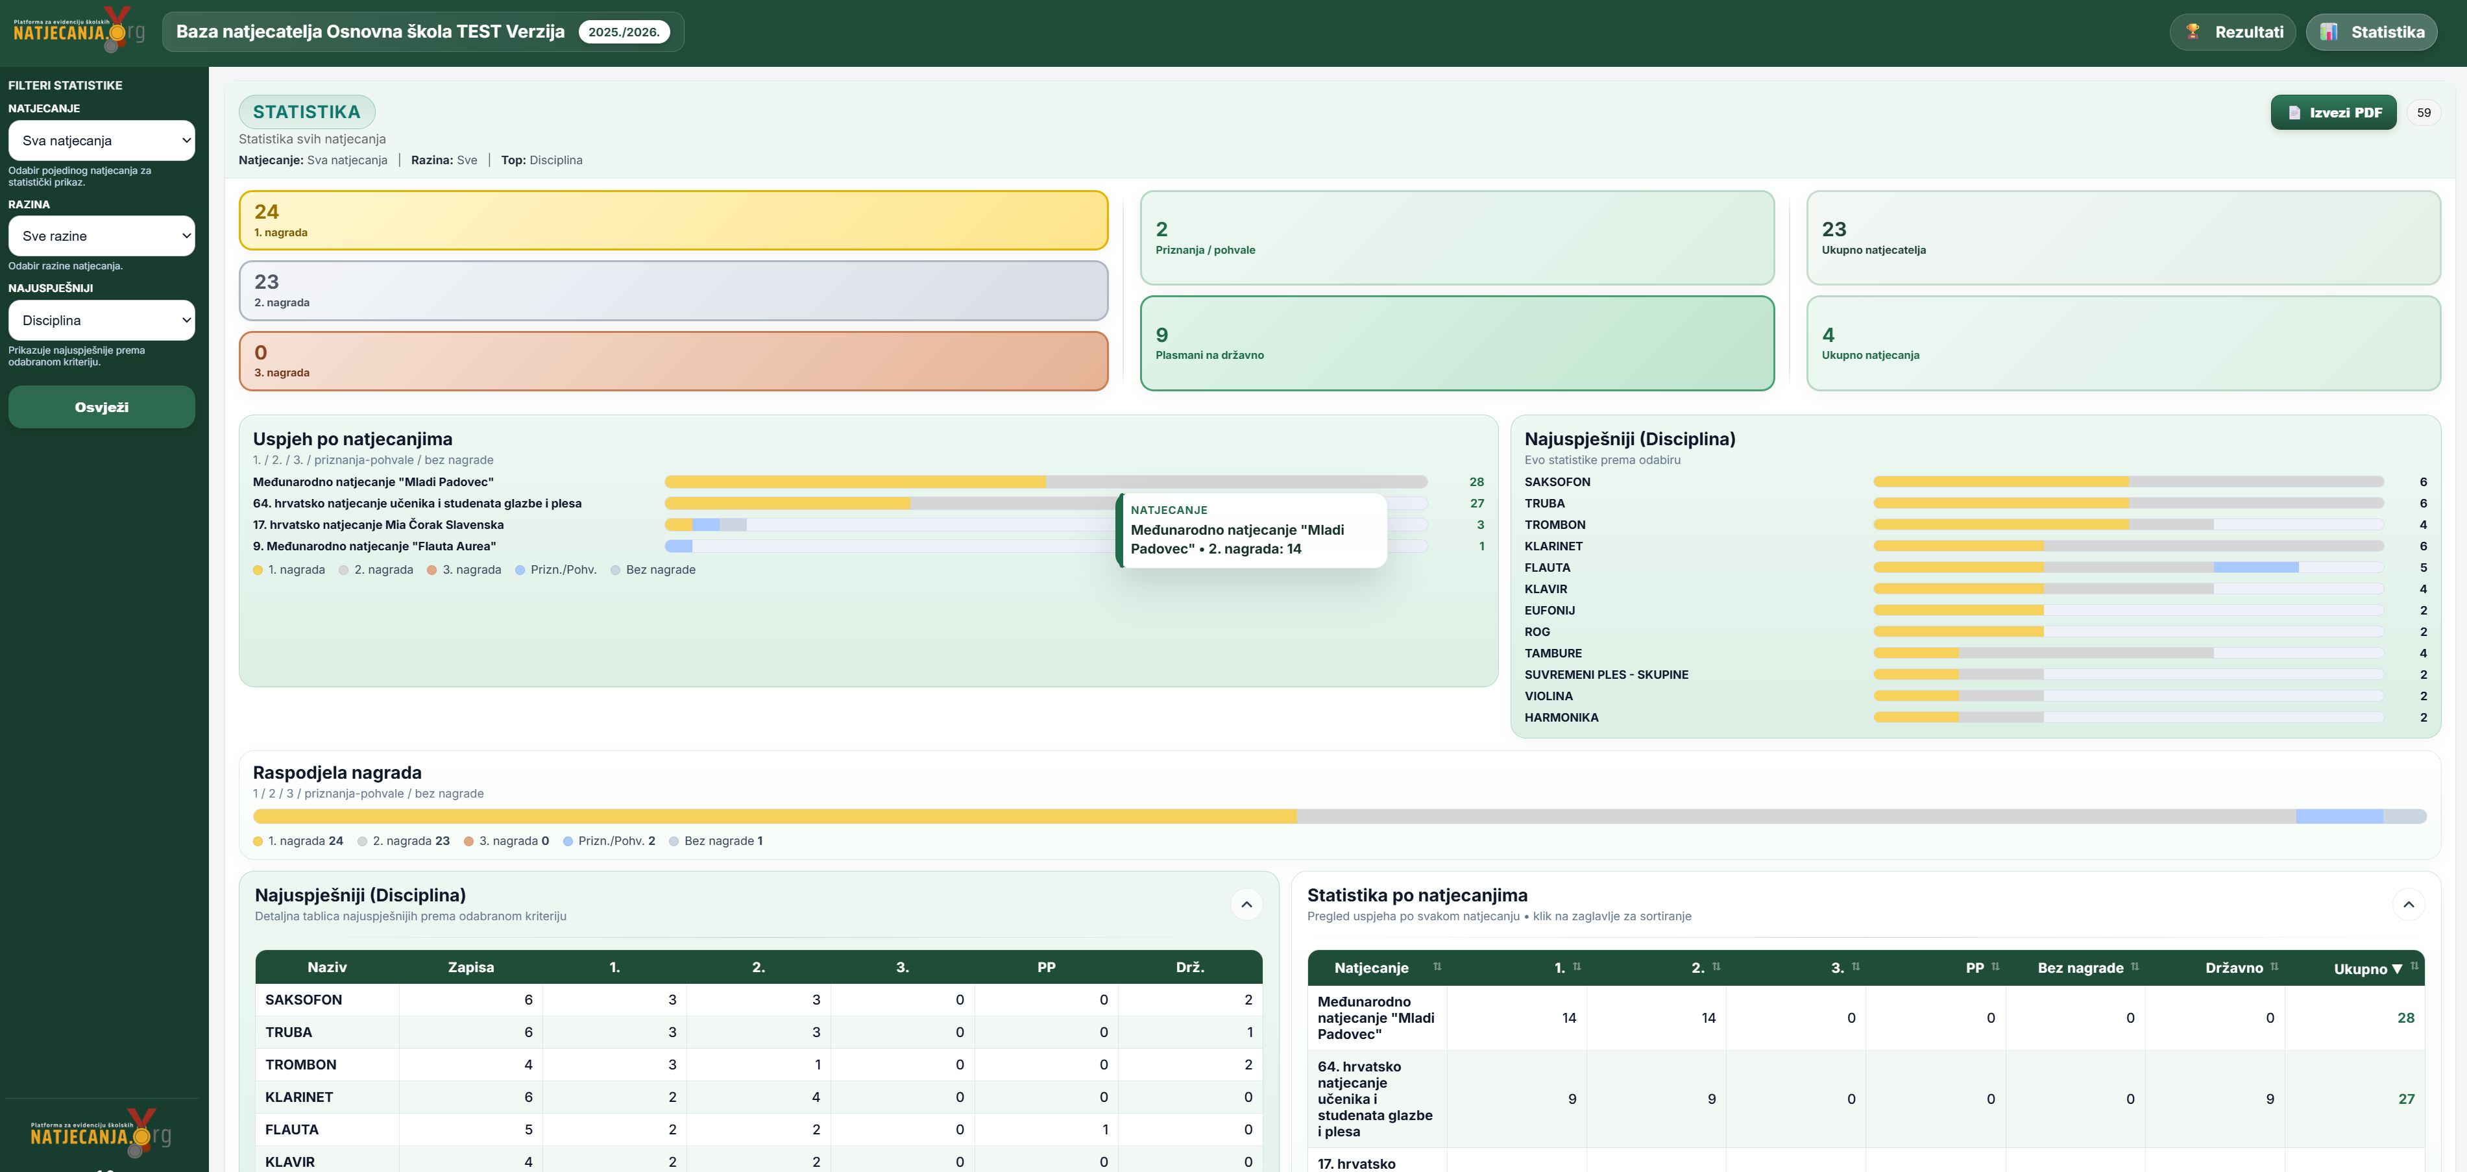The width and height of the screenshot is (2467, 1172).
Task: Open the Natjecanje filter dropdown
Action: (101, 141)
